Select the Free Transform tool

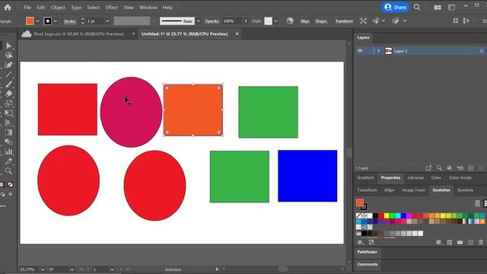pos(8,113)
